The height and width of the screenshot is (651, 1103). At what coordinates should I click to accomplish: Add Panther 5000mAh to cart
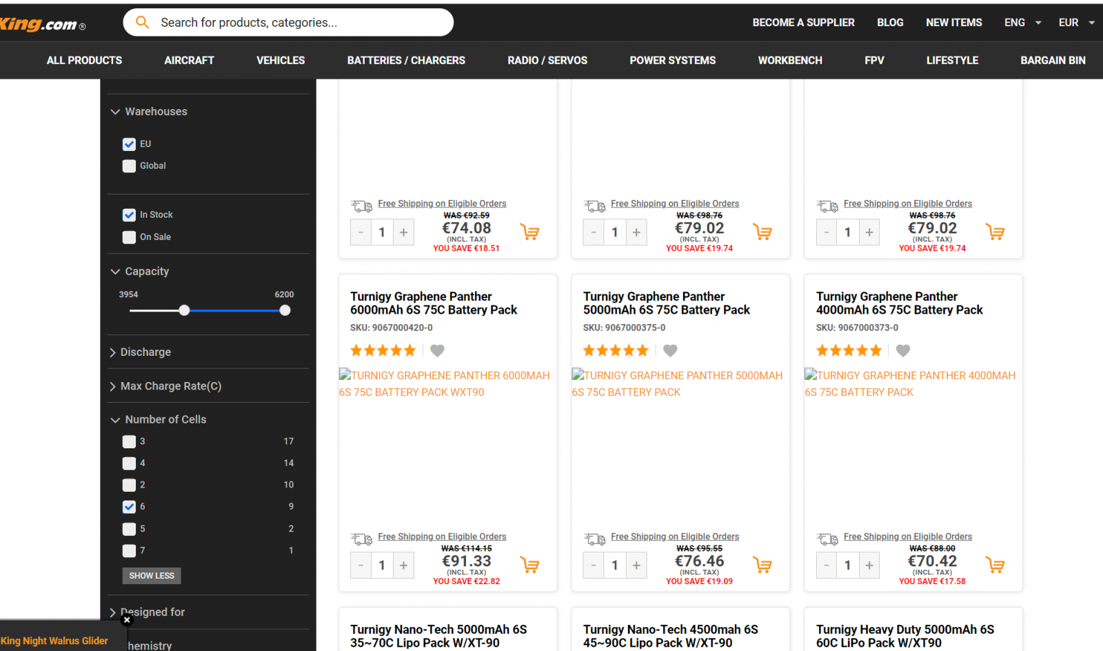762,565
